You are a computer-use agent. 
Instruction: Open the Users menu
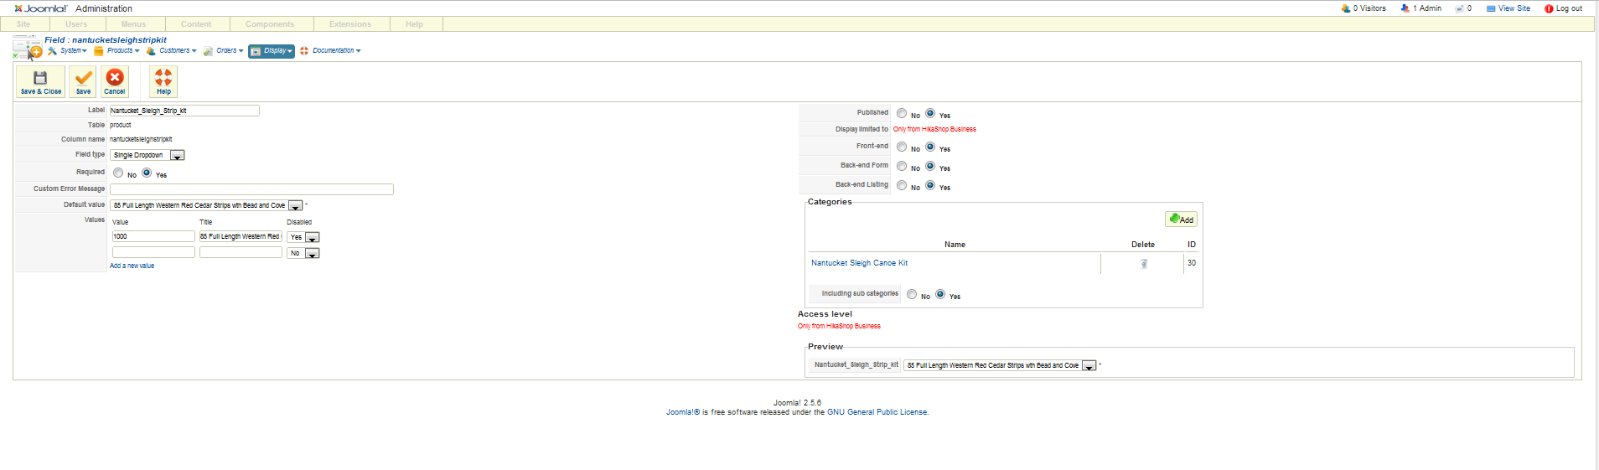tap(76, 24)
